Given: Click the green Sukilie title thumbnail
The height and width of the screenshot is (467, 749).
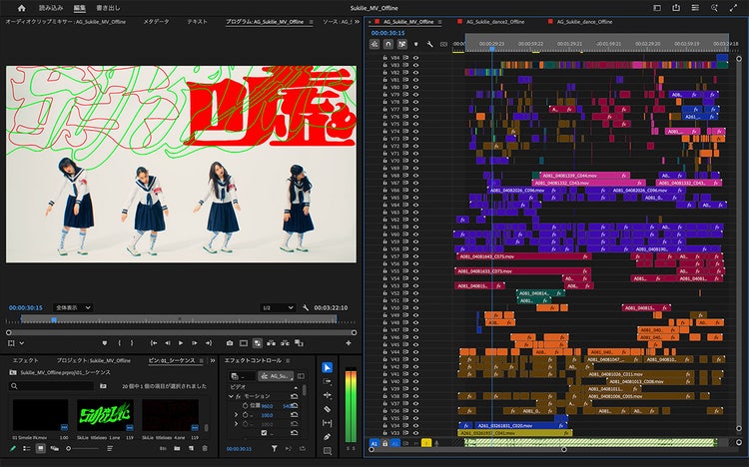Looking at the screenshot, I should pos(105,416).
